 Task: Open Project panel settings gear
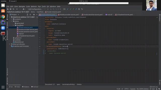(34, 14)
